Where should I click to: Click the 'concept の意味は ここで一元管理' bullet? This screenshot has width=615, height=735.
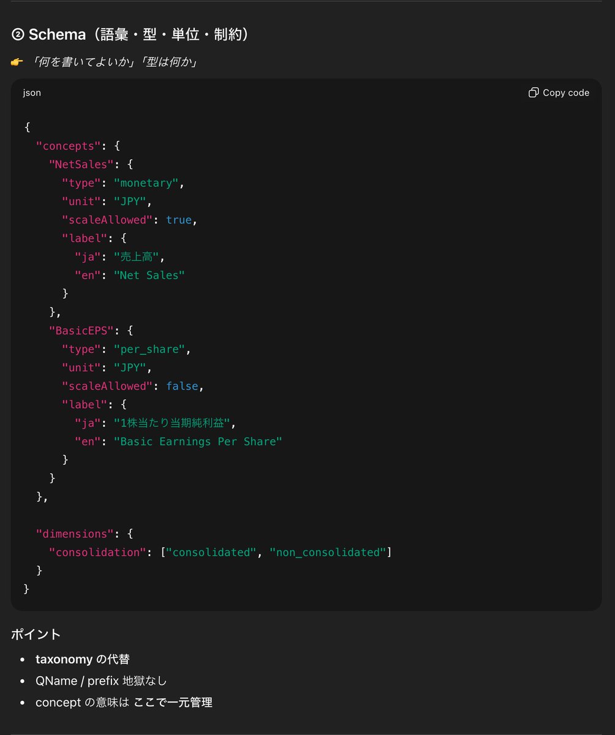(x=124, y=703)
